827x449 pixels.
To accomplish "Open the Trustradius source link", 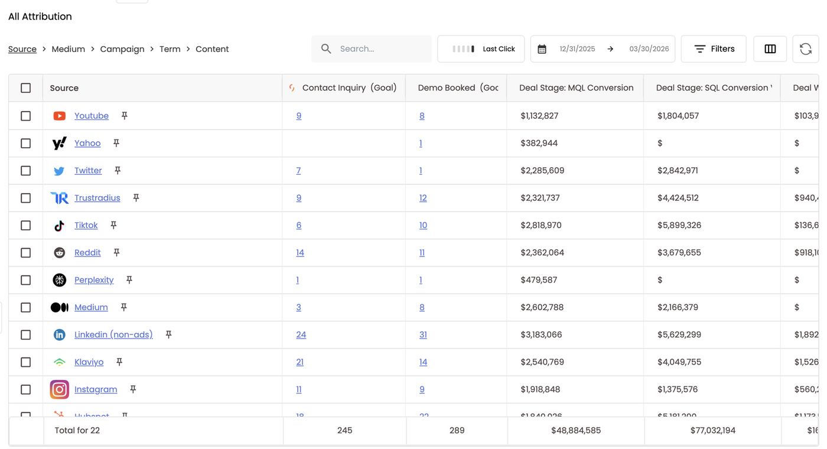I will click(97, 198).
